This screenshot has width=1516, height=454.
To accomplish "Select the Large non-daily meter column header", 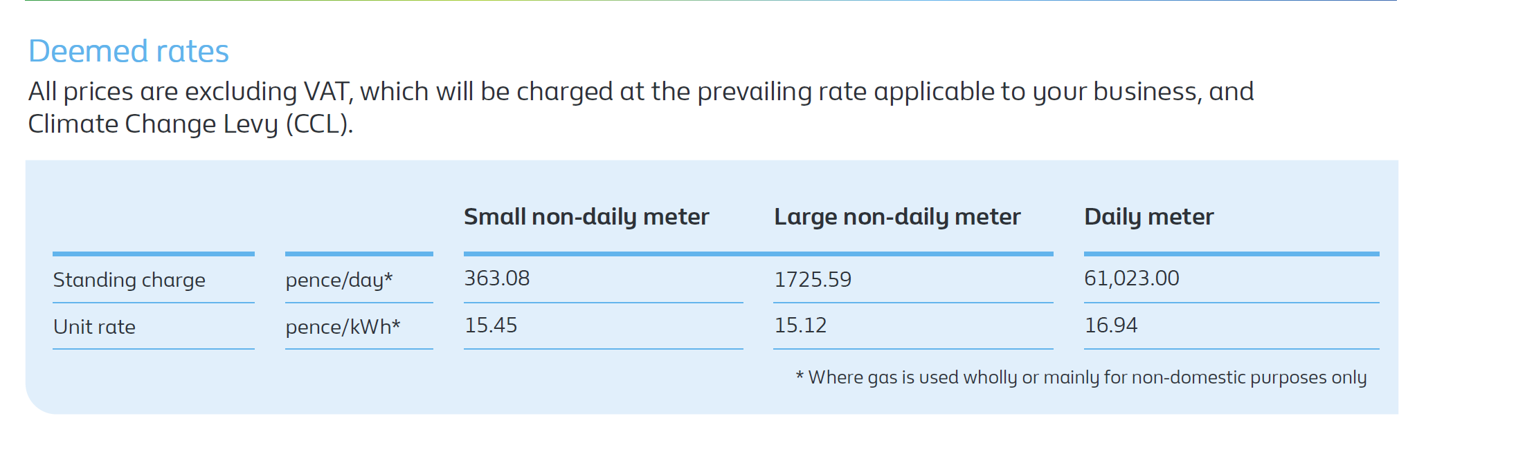I will (897, 218).
